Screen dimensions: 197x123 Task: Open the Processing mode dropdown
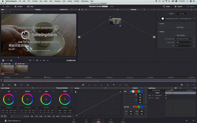pos(184,39)
